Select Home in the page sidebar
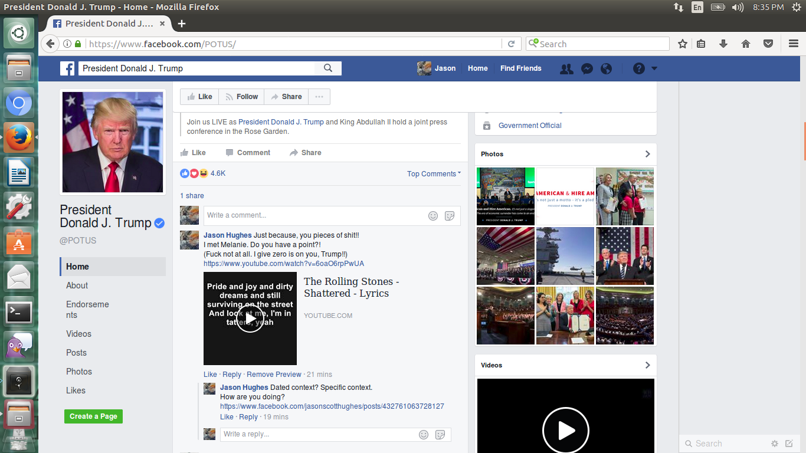The width and height of the screenshot is (806, 453). tap(113, 267)
